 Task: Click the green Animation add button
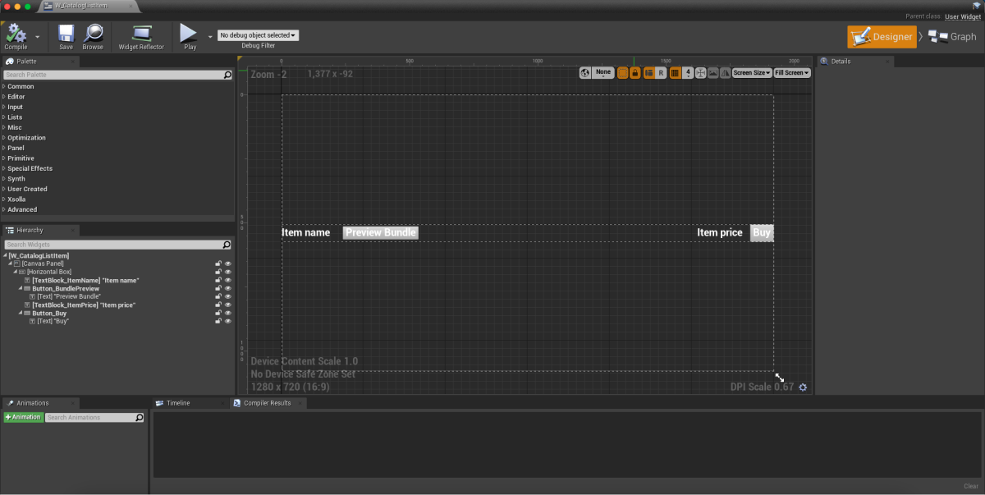(x=23, y=418)
